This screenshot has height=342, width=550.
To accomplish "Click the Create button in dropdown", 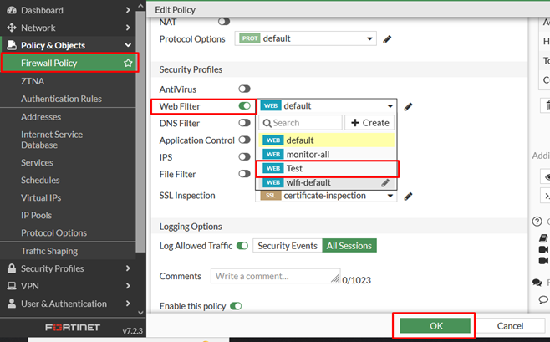I will click(369, 123).
